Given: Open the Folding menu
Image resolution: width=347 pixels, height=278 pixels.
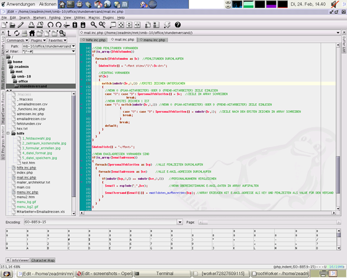Looking at the screenshot, I should pyautogui.click(x=56, y=18).
